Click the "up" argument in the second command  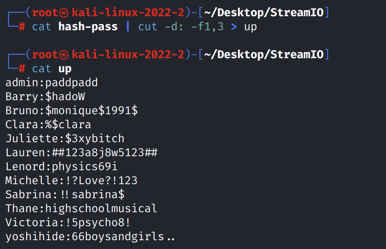click(x=65, y=69)
